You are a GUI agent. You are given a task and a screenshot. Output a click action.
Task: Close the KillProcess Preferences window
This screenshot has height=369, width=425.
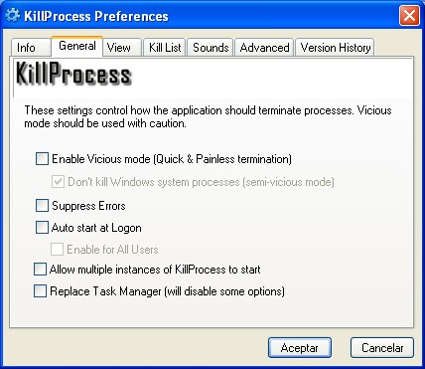[x=409, y=15]
